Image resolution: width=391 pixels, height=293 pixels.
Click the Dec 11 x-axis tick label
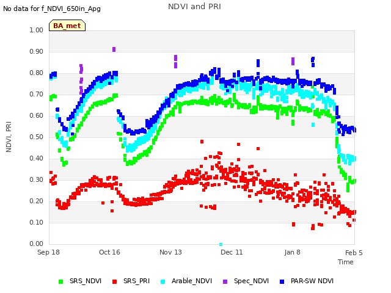click(x=232, y=252)
